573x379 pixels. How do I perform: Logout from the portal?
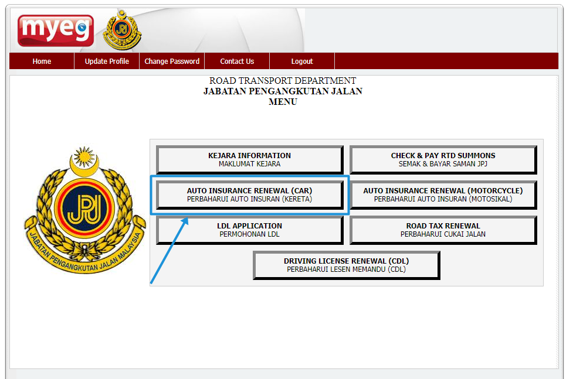302,62
